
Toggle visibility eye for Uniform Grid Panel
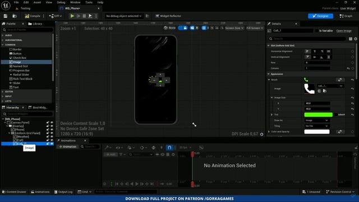52,134
